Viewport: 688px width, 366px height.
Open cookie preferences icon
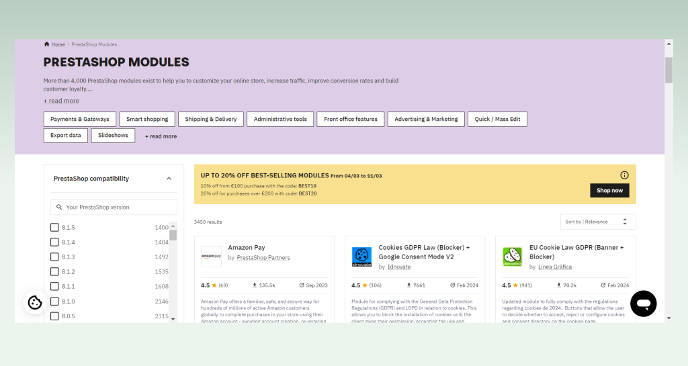(35, 302)
